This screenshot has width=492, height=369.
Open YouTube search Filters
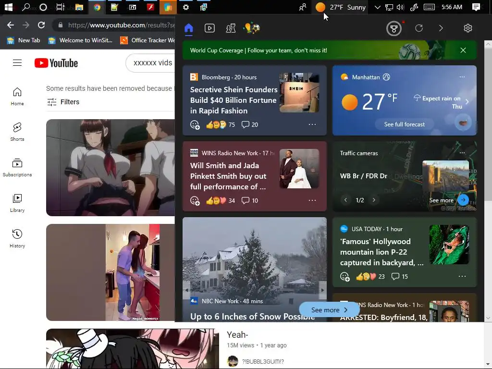point(63,102)
